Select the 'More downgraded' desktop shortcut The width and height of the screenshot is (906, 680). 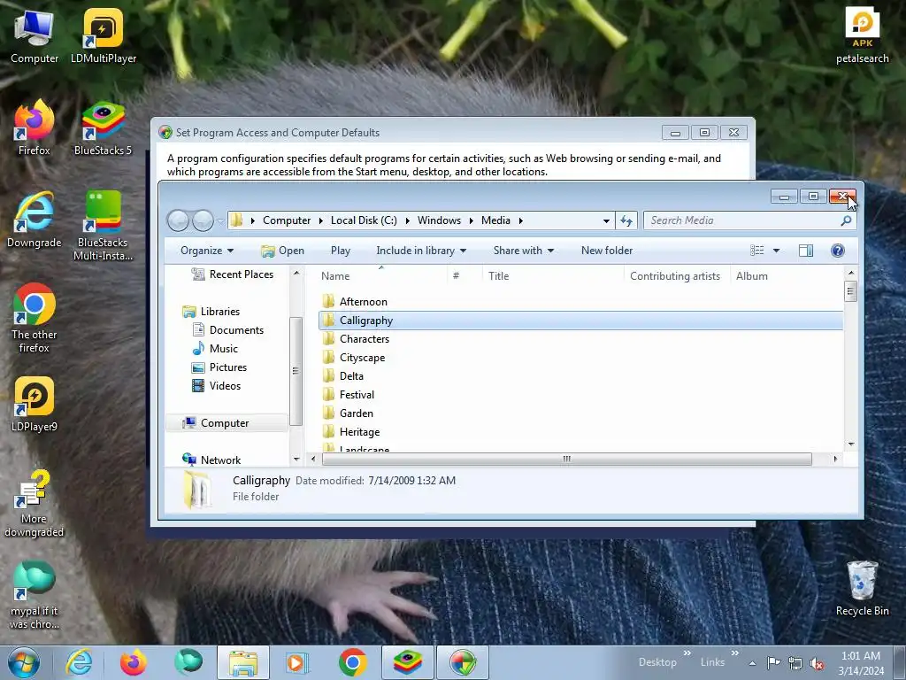[35, 503]
